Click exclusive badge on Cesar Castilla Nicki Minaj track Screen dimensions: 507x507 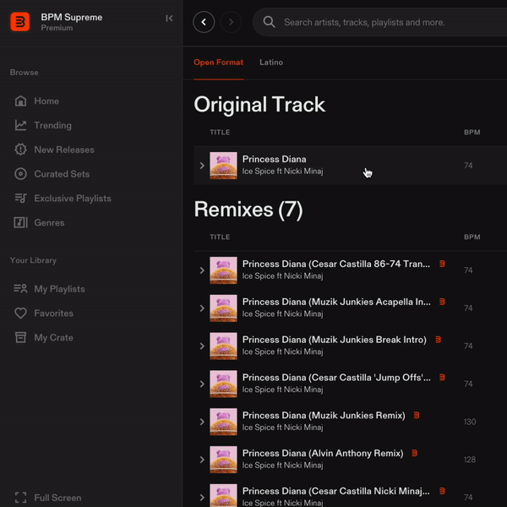(442, 491)
